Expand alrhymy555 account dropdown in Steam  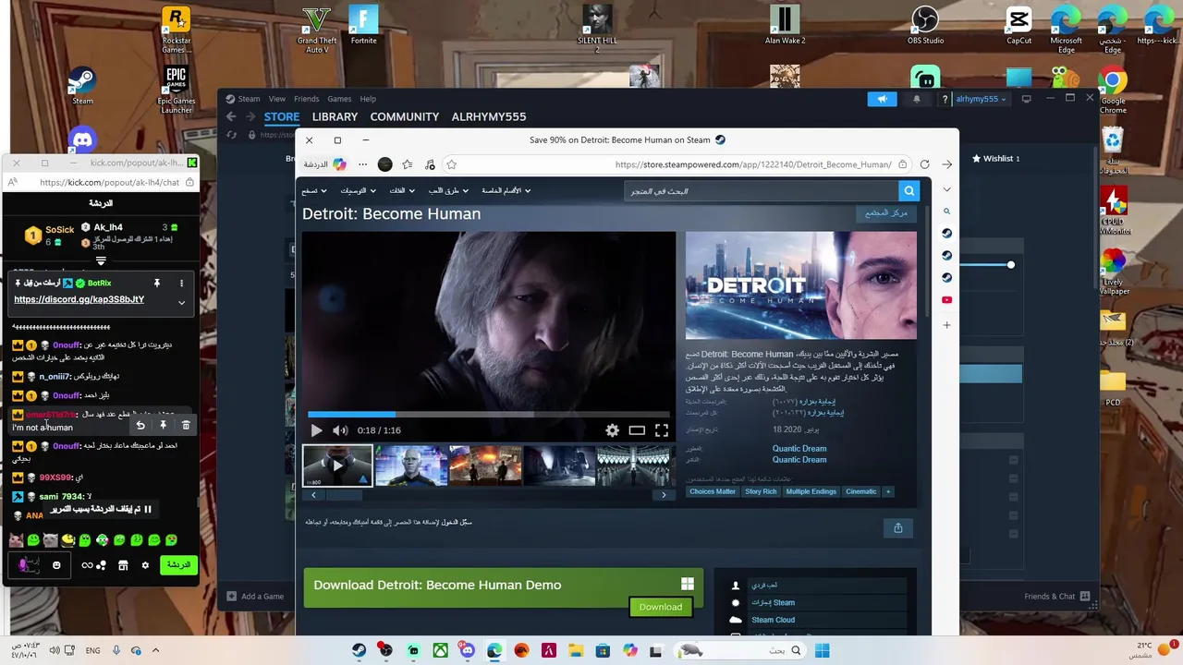click(981, 99)
